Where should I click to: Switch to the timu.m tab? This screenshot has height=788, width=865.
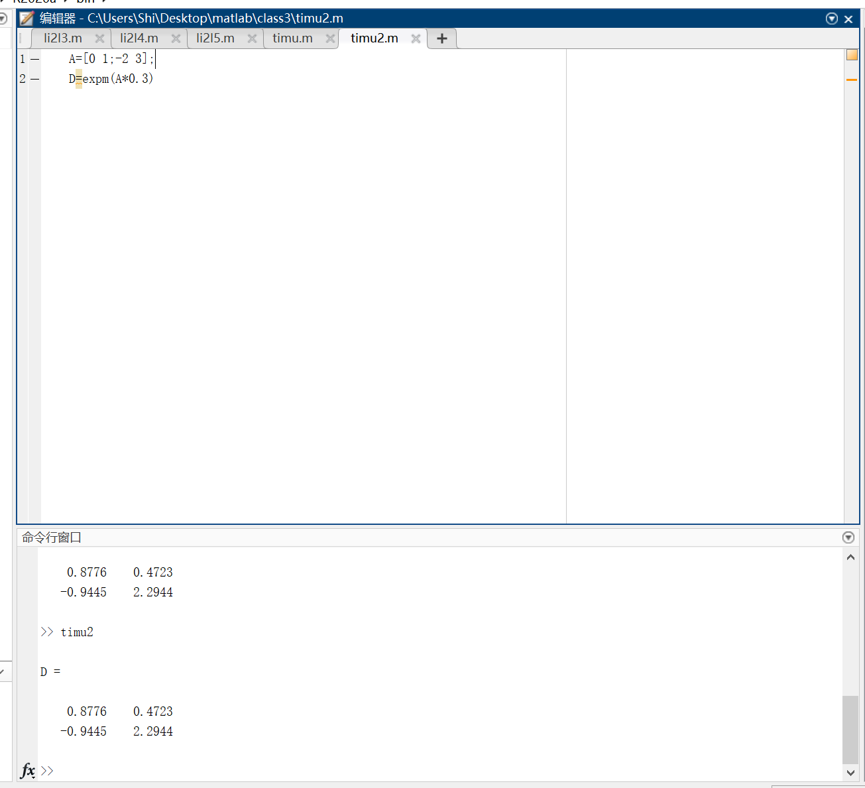coord(292,38)
